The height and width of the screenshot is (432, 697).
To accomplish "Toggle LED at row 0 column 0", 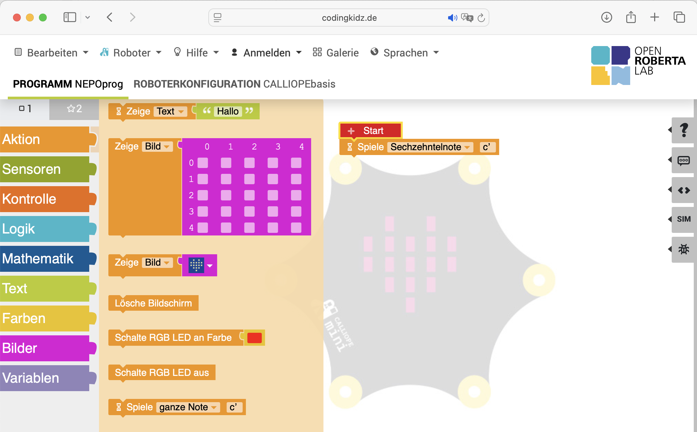I will [203, 163].
